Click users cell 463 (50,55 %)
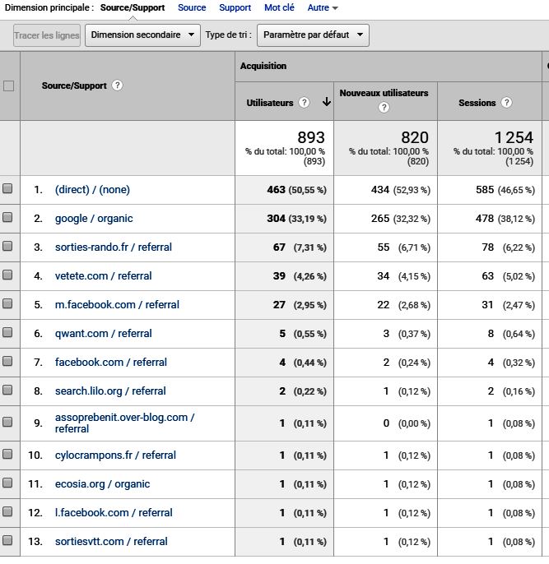 coord(296,190)
